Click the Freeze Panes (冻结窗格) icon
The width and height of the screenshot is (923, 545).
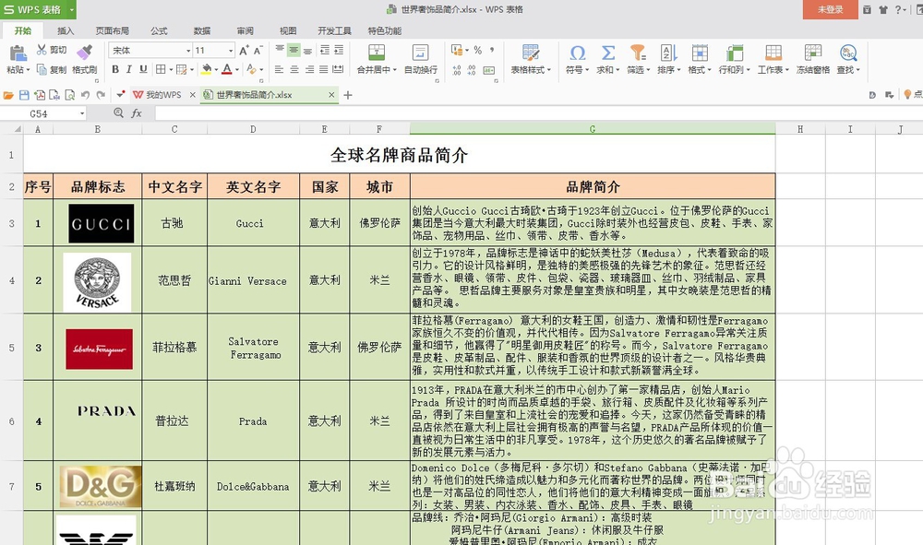pos(813,53)
